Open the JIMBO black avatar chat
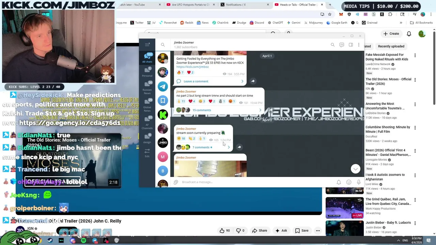Image resolution: width=436 pixels, height=245 pixels. [163, 143]
